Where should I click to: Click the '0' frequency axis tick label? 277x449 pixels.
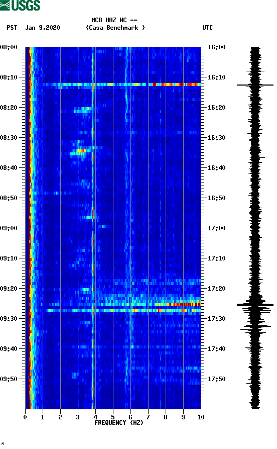coord(25,417)
